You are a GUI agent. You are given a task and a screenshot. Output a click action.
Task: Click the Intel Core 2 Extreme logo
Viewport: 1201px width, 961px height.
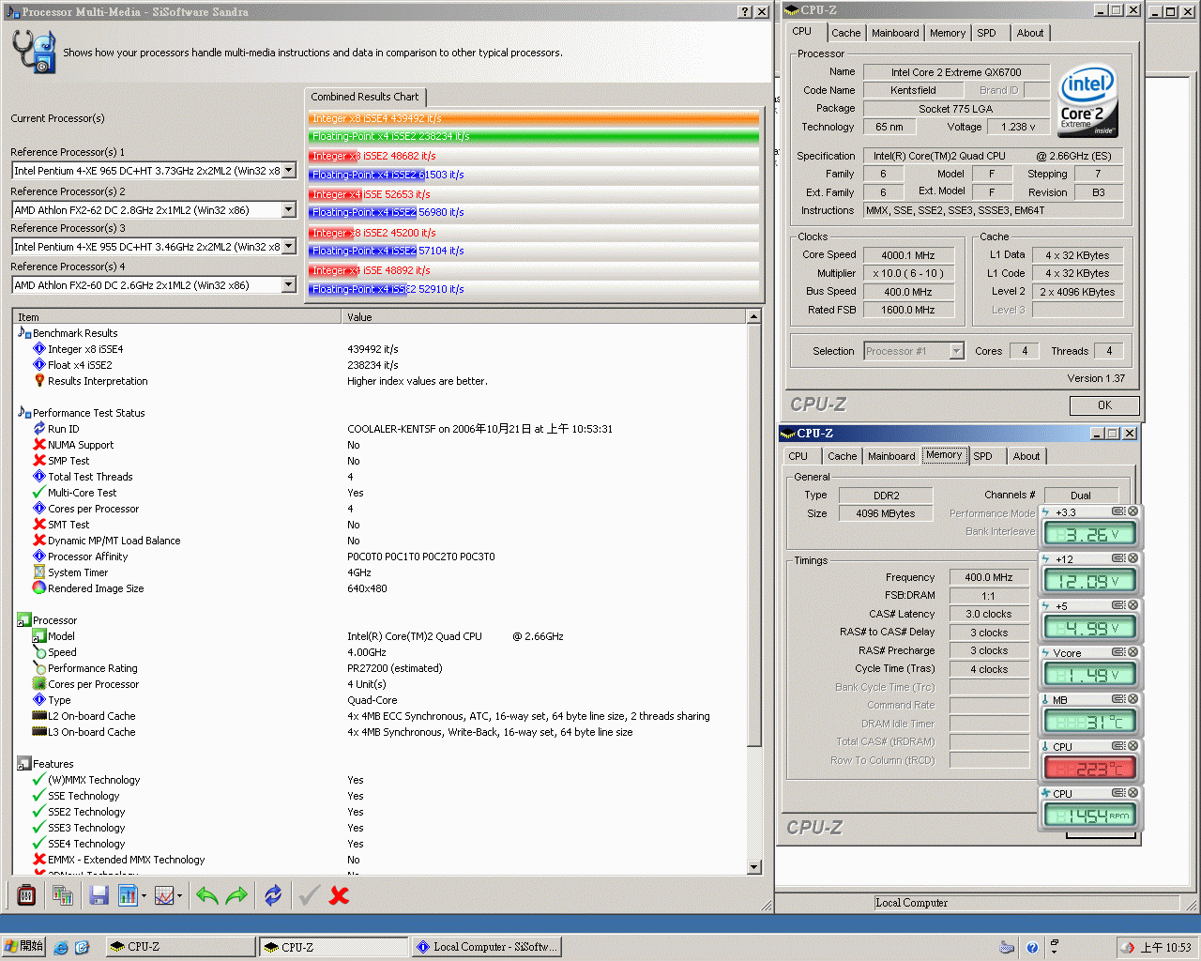pyautogui.click(x=1087, y=100)
